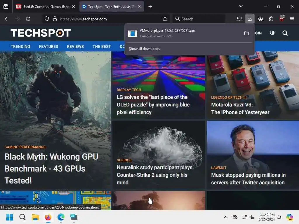
Task: Open Windows taskbar search
Action: click(x=22, y=217)
